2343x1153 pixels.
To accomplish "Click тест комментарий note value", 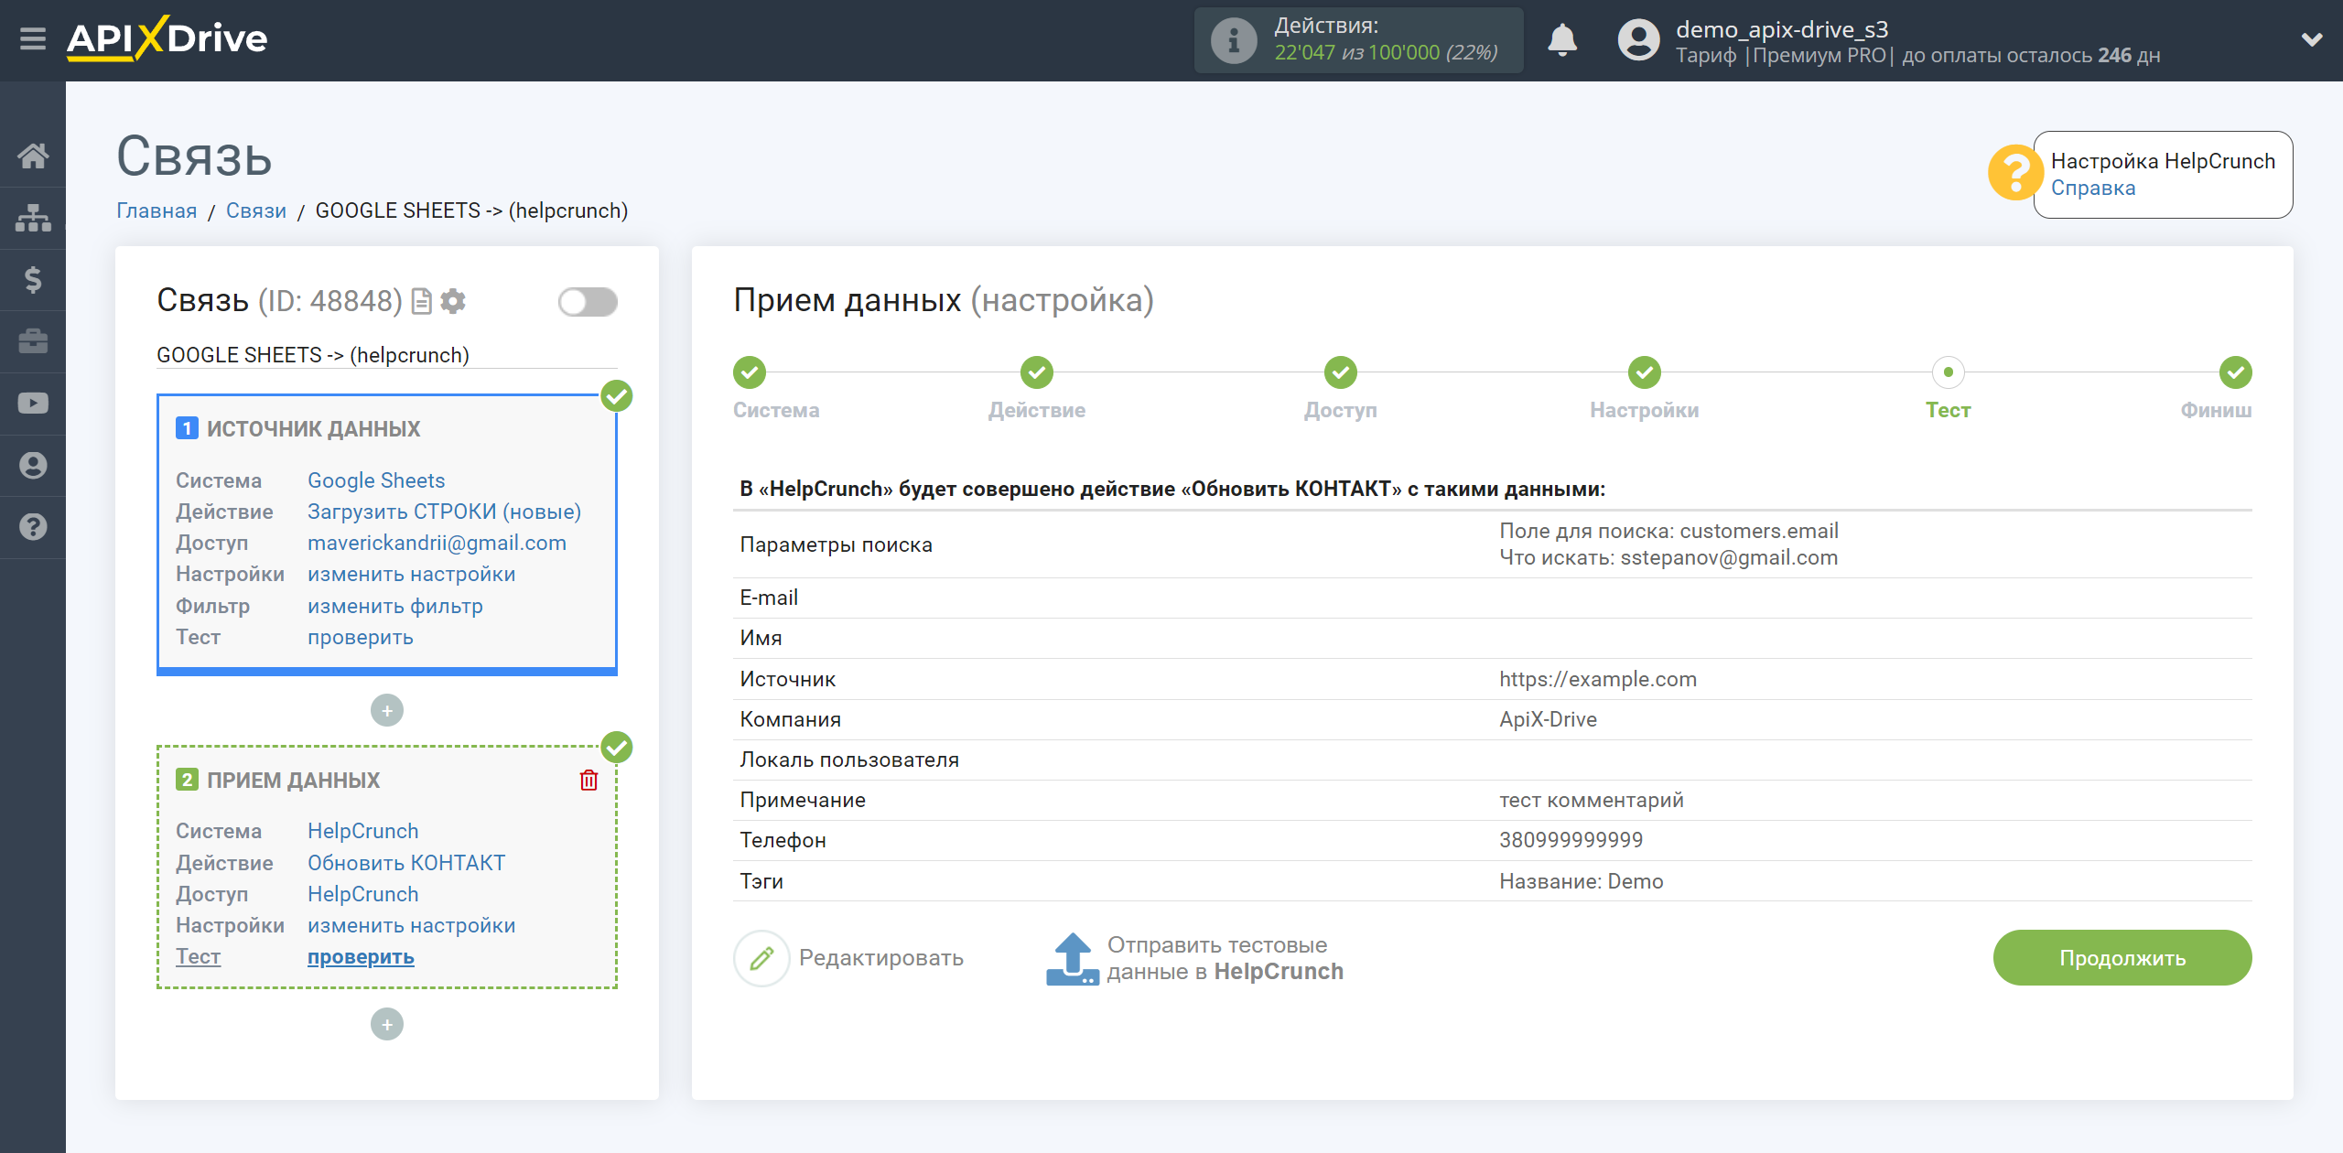I will pyautogui.click(x=1591, y=800).
